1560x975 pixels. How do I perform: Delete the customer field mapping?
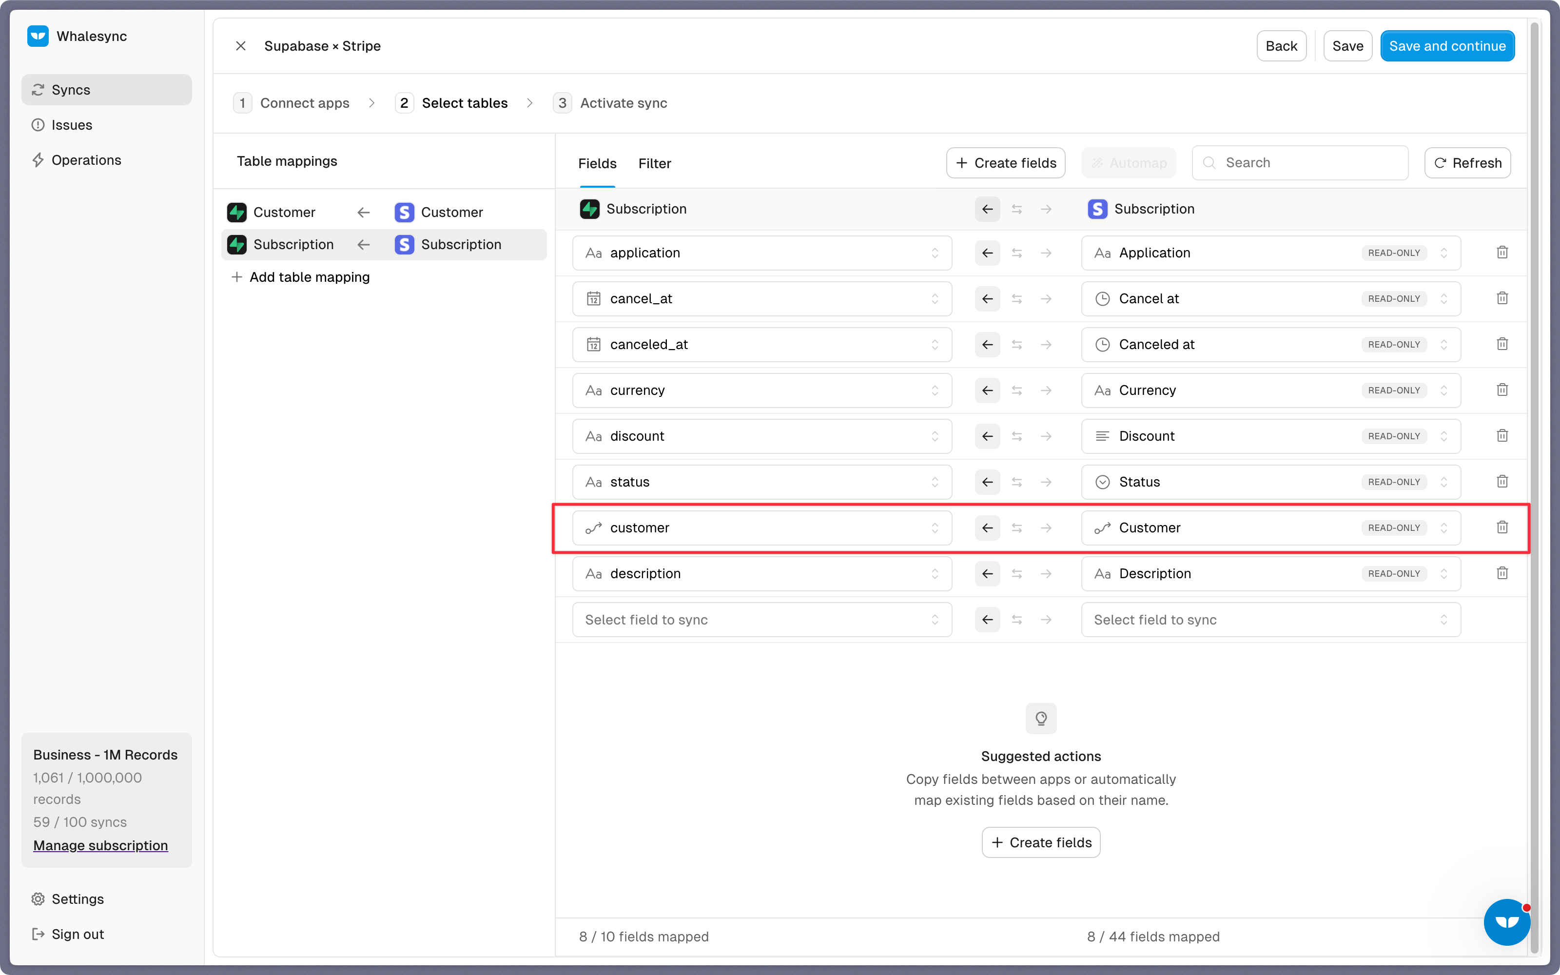click(1502, 527)
